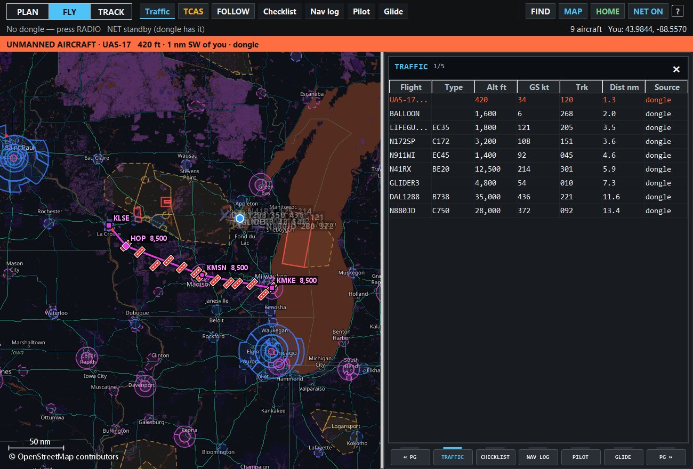Sort table by Alt ft column header

tap(496, 87)
